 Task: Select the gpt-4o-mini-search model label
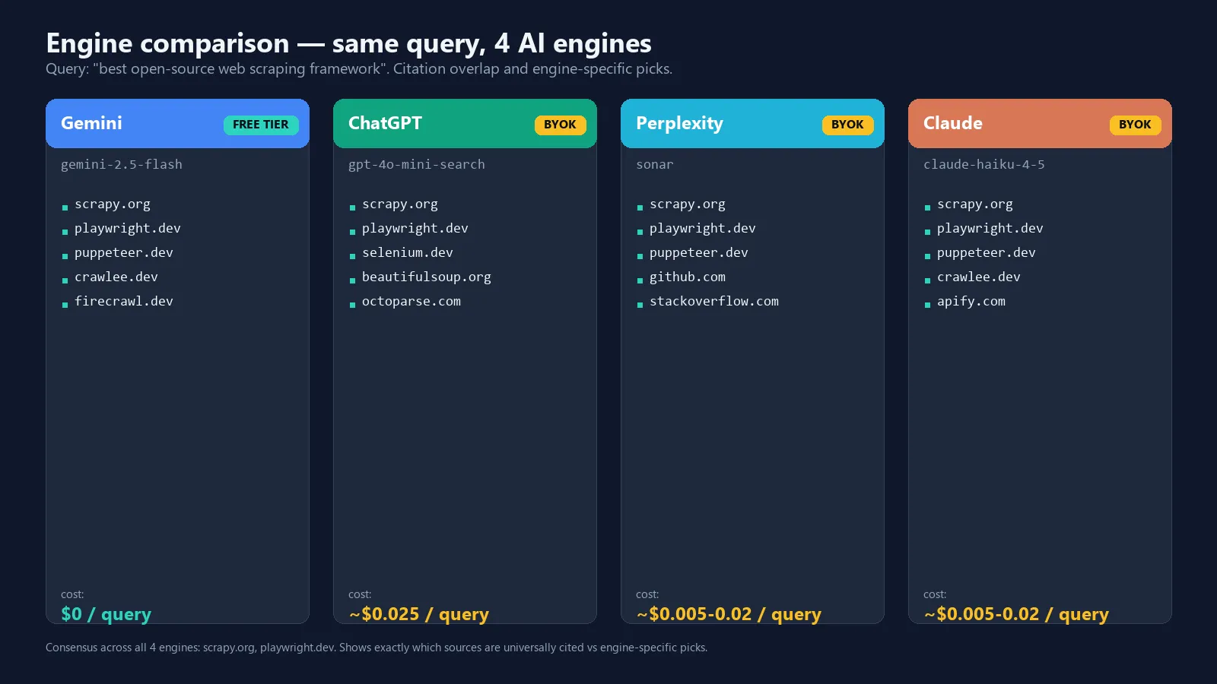(417, 164)
